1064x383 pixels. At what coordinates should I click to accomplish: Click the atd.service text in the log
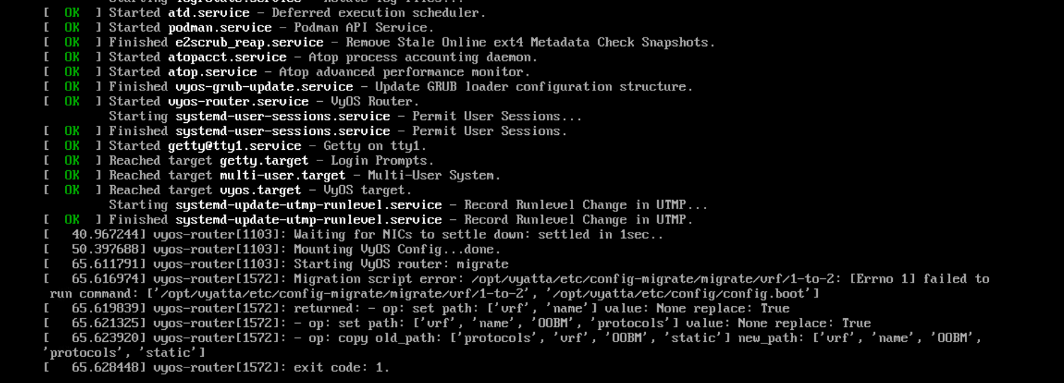click(209, 13)
